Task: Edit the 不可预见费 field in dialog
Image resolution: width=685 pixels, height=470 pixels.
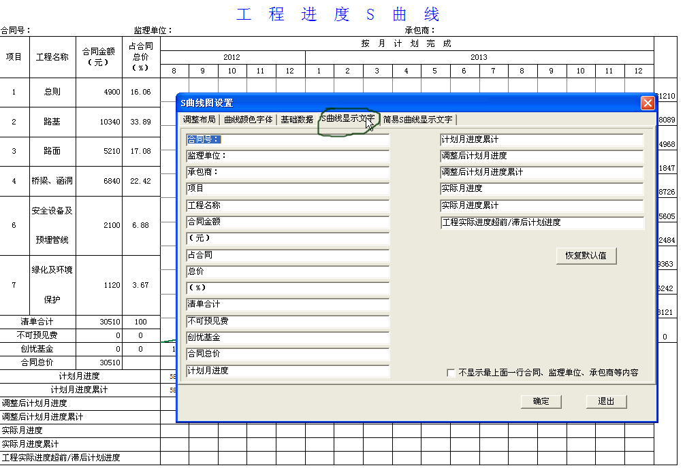Action: point(287,321)
